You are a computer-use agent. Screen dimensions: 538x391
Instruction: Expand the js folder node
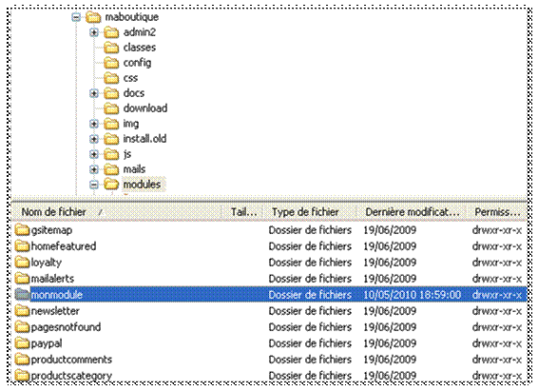click(94, 154)
